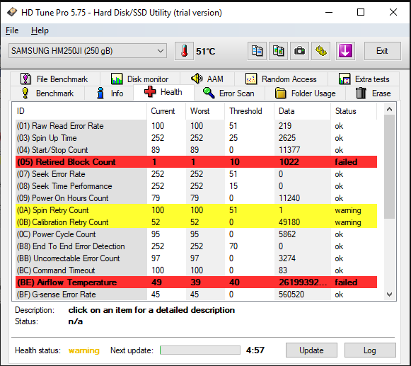Click the Data column header
The image size is (411, 366).
coord(303,111)
